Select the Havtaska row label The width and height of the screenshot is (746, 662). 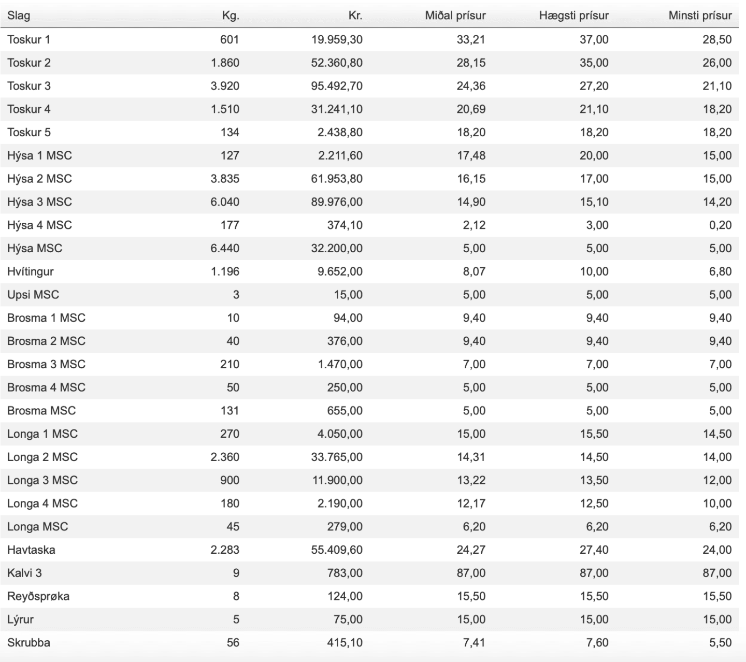tap(31, 550)
